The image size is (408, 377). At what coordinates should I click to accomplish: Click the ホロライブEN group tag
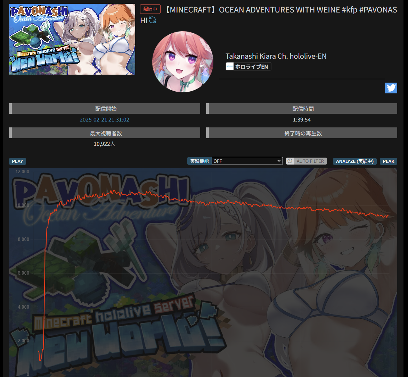coord(248,67)
